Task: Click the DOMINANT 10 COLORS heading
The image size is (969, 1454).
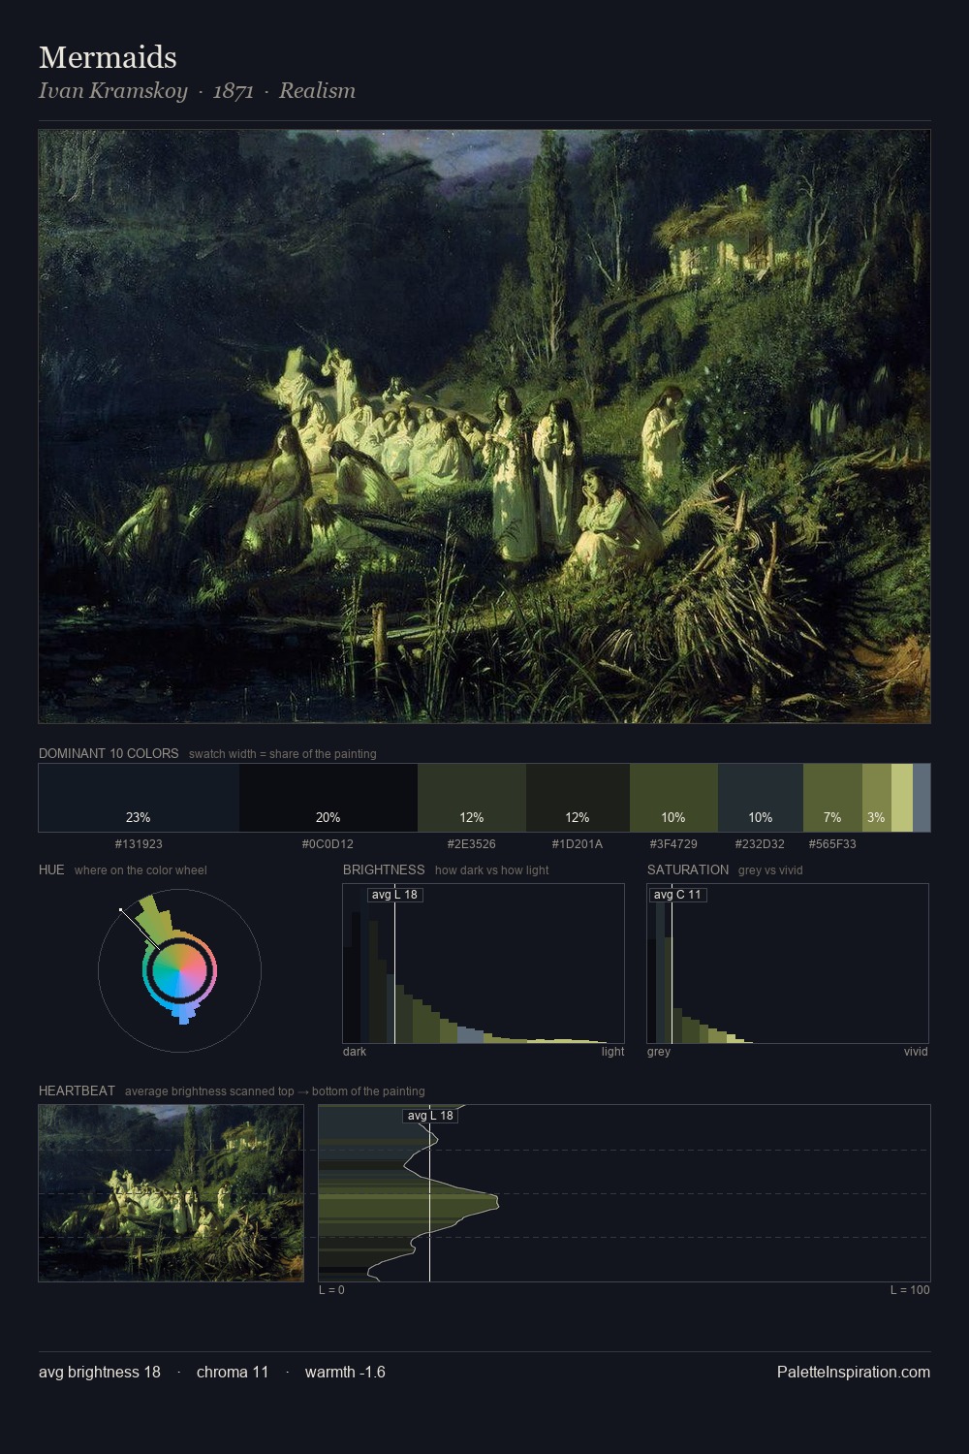Action: (109, 753)
